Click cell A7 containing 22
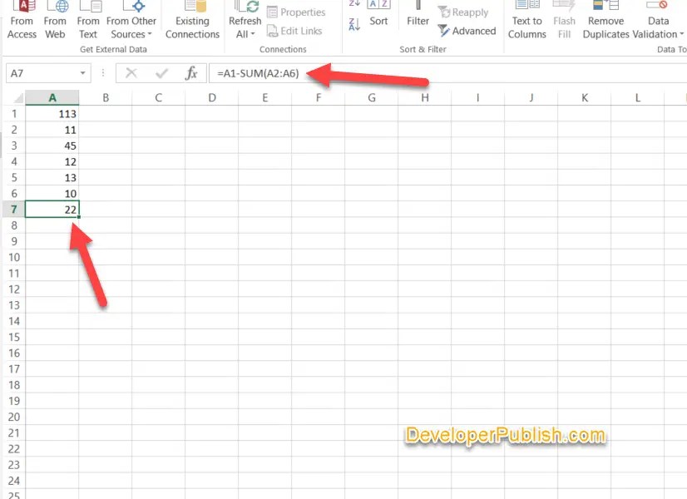This screenshot has height=499, width=687. coord(52,210)
